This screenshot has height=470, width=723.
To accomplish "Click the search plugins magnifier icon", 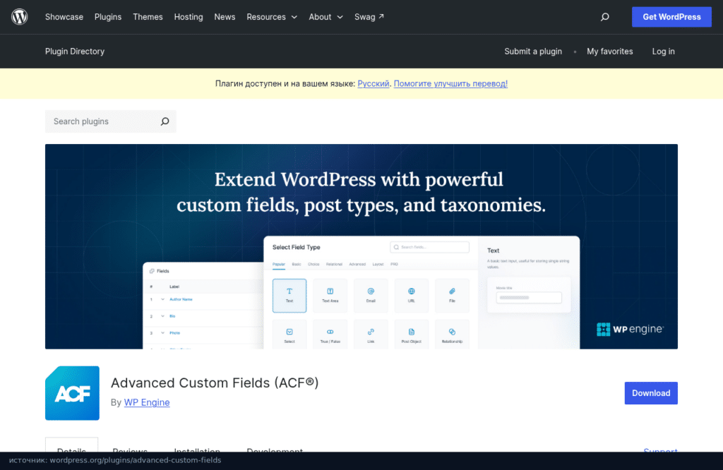I will 165,121.
